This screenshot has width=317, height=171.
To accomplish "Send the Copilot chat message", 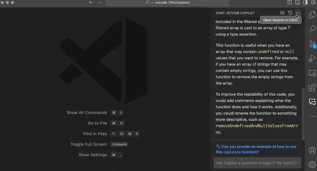I will 296,163.
